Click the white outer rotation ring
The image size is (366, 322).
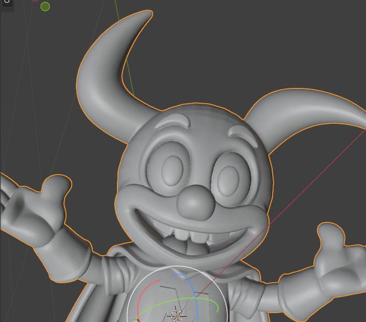pos(177,267)
